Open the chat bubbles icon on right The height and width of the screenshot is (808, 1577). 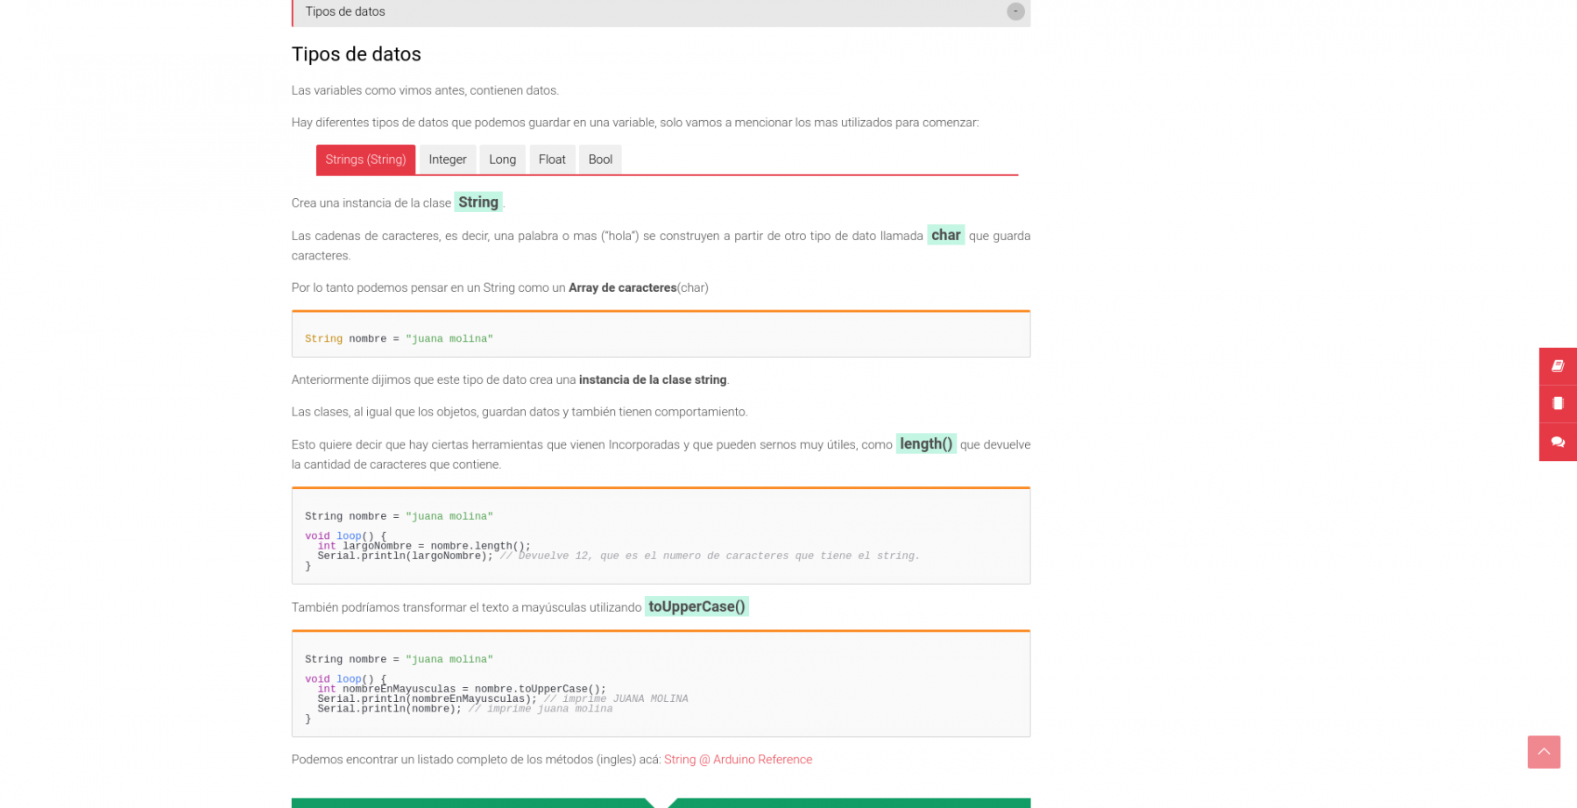pos(1558,442)
